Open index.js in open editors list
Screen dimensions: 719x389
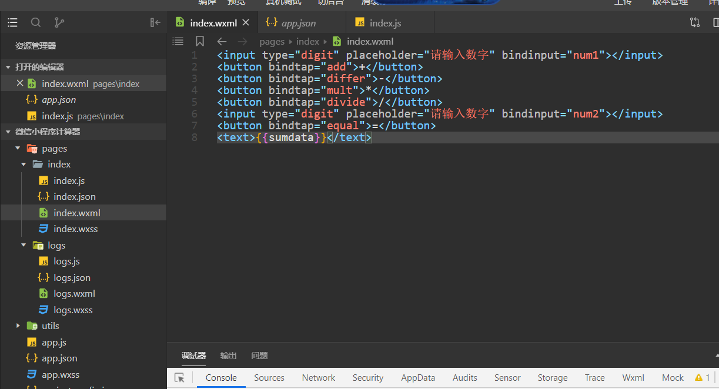83,116
